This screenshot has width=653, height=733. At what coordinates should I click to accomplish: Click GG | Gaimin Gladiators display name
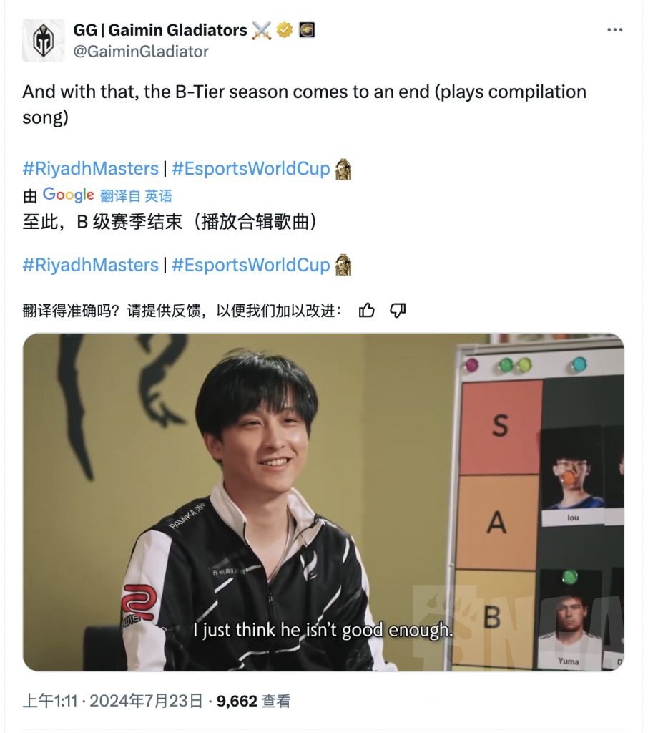(x=160, y=30)
